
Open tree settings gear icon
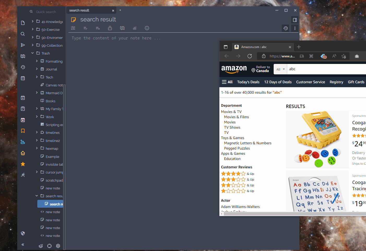58,246
